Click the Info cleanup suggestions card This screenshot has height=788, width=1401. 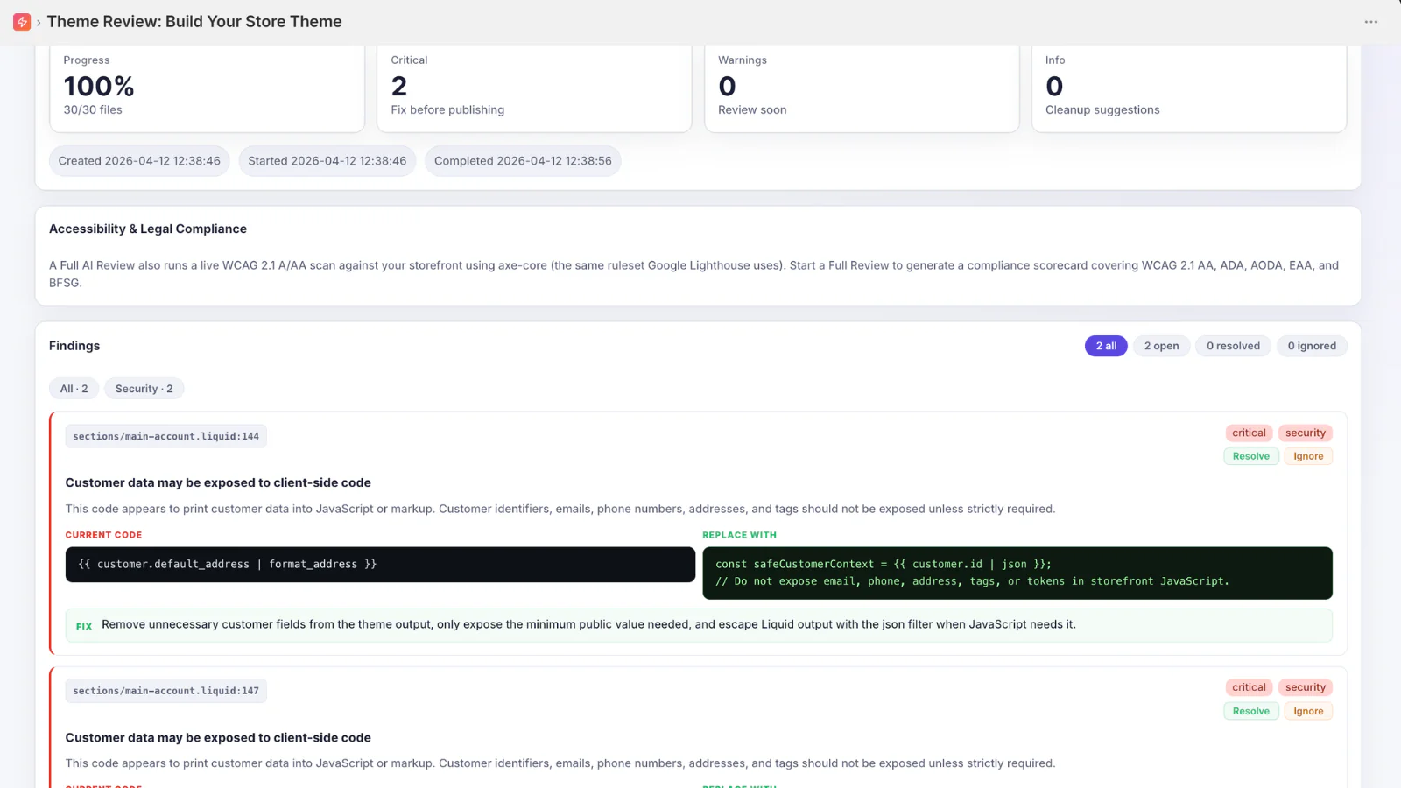click(1189, 88)
